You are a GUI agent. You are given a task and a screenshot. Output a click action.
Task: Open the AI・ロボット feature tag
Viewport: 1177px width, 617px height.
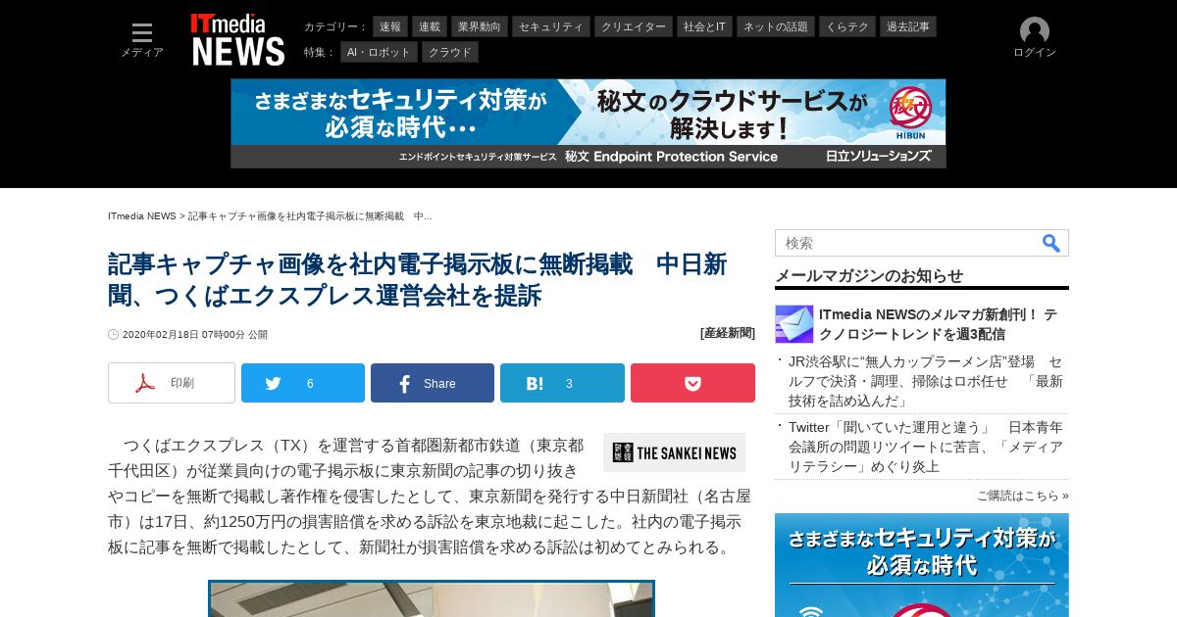(x=380, y=52)
